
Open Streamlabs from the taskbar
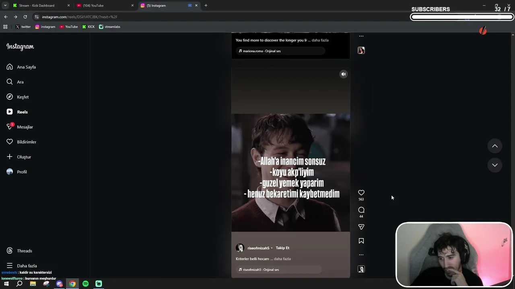click(99, 284)
